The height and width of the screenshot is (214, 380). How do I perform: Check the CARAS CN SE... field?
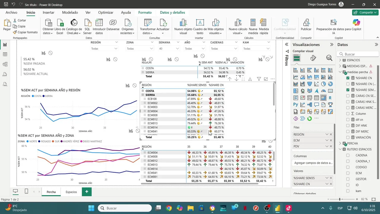(348, 96)
